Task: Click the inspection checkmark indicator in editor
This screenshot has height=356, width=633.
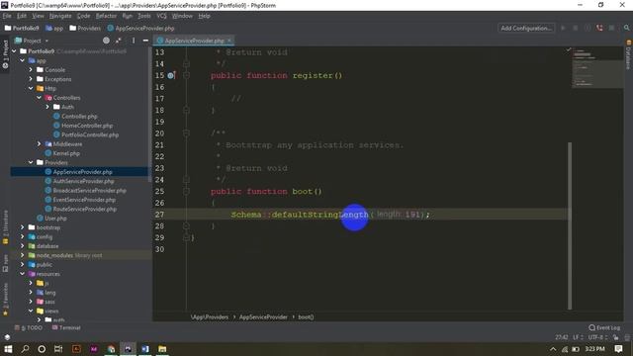Action: [x=568, y=49]
